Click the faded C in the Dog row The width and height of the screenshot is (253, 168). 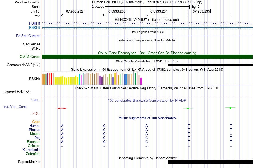(146, 138)
